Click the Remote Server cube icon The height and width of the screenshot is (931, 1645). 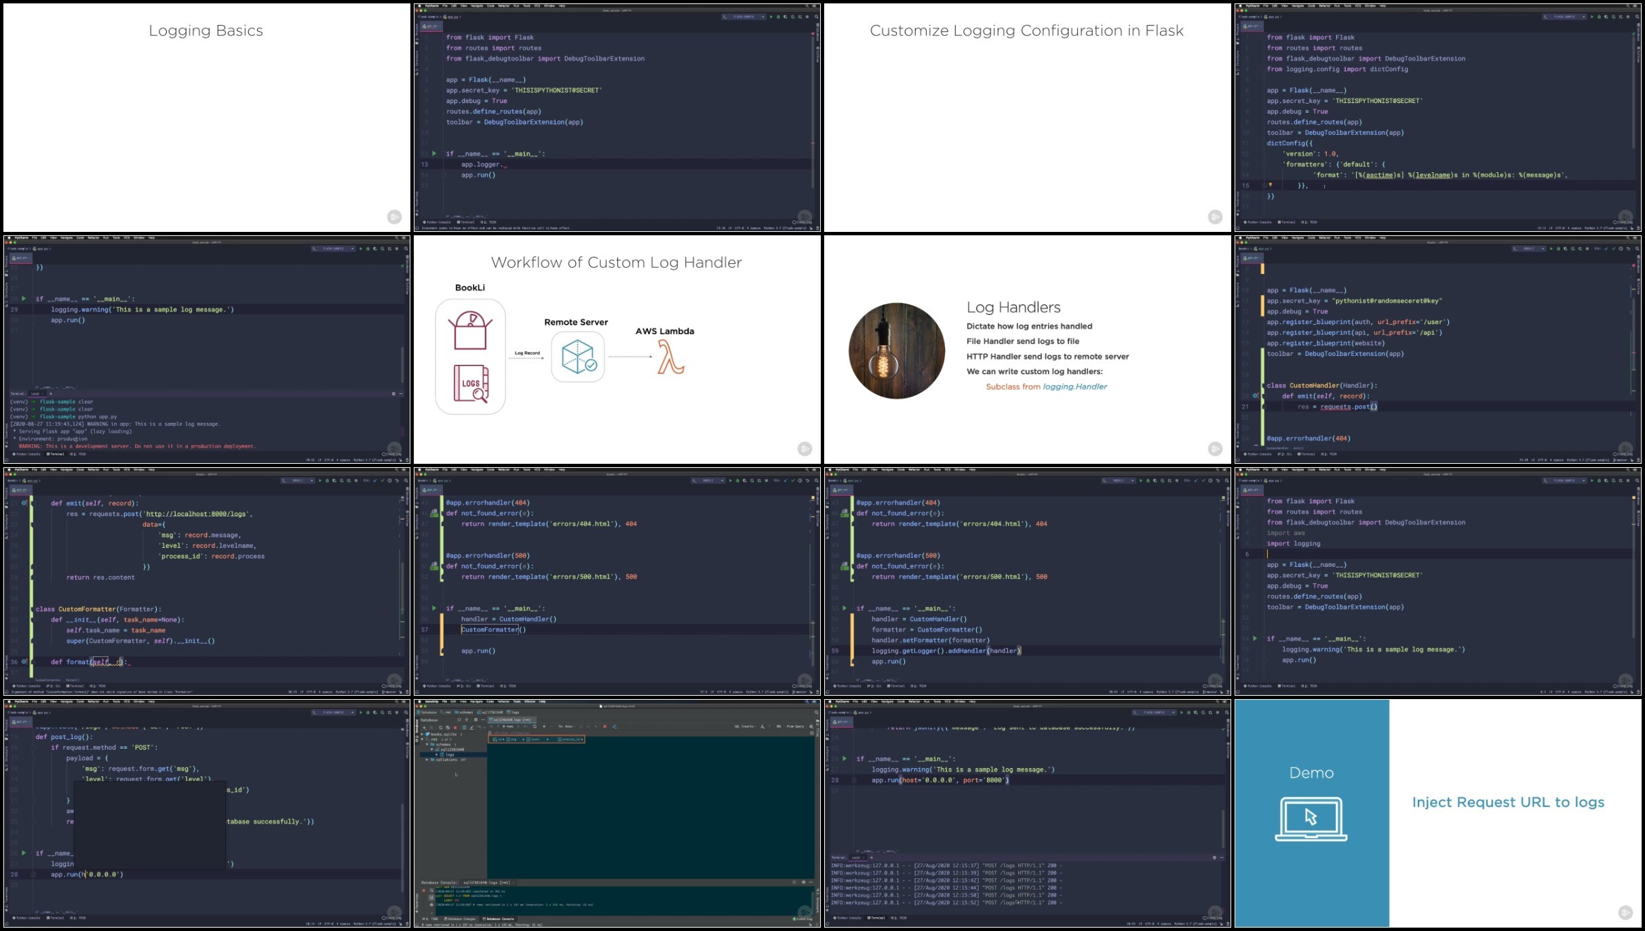[578, 357]
